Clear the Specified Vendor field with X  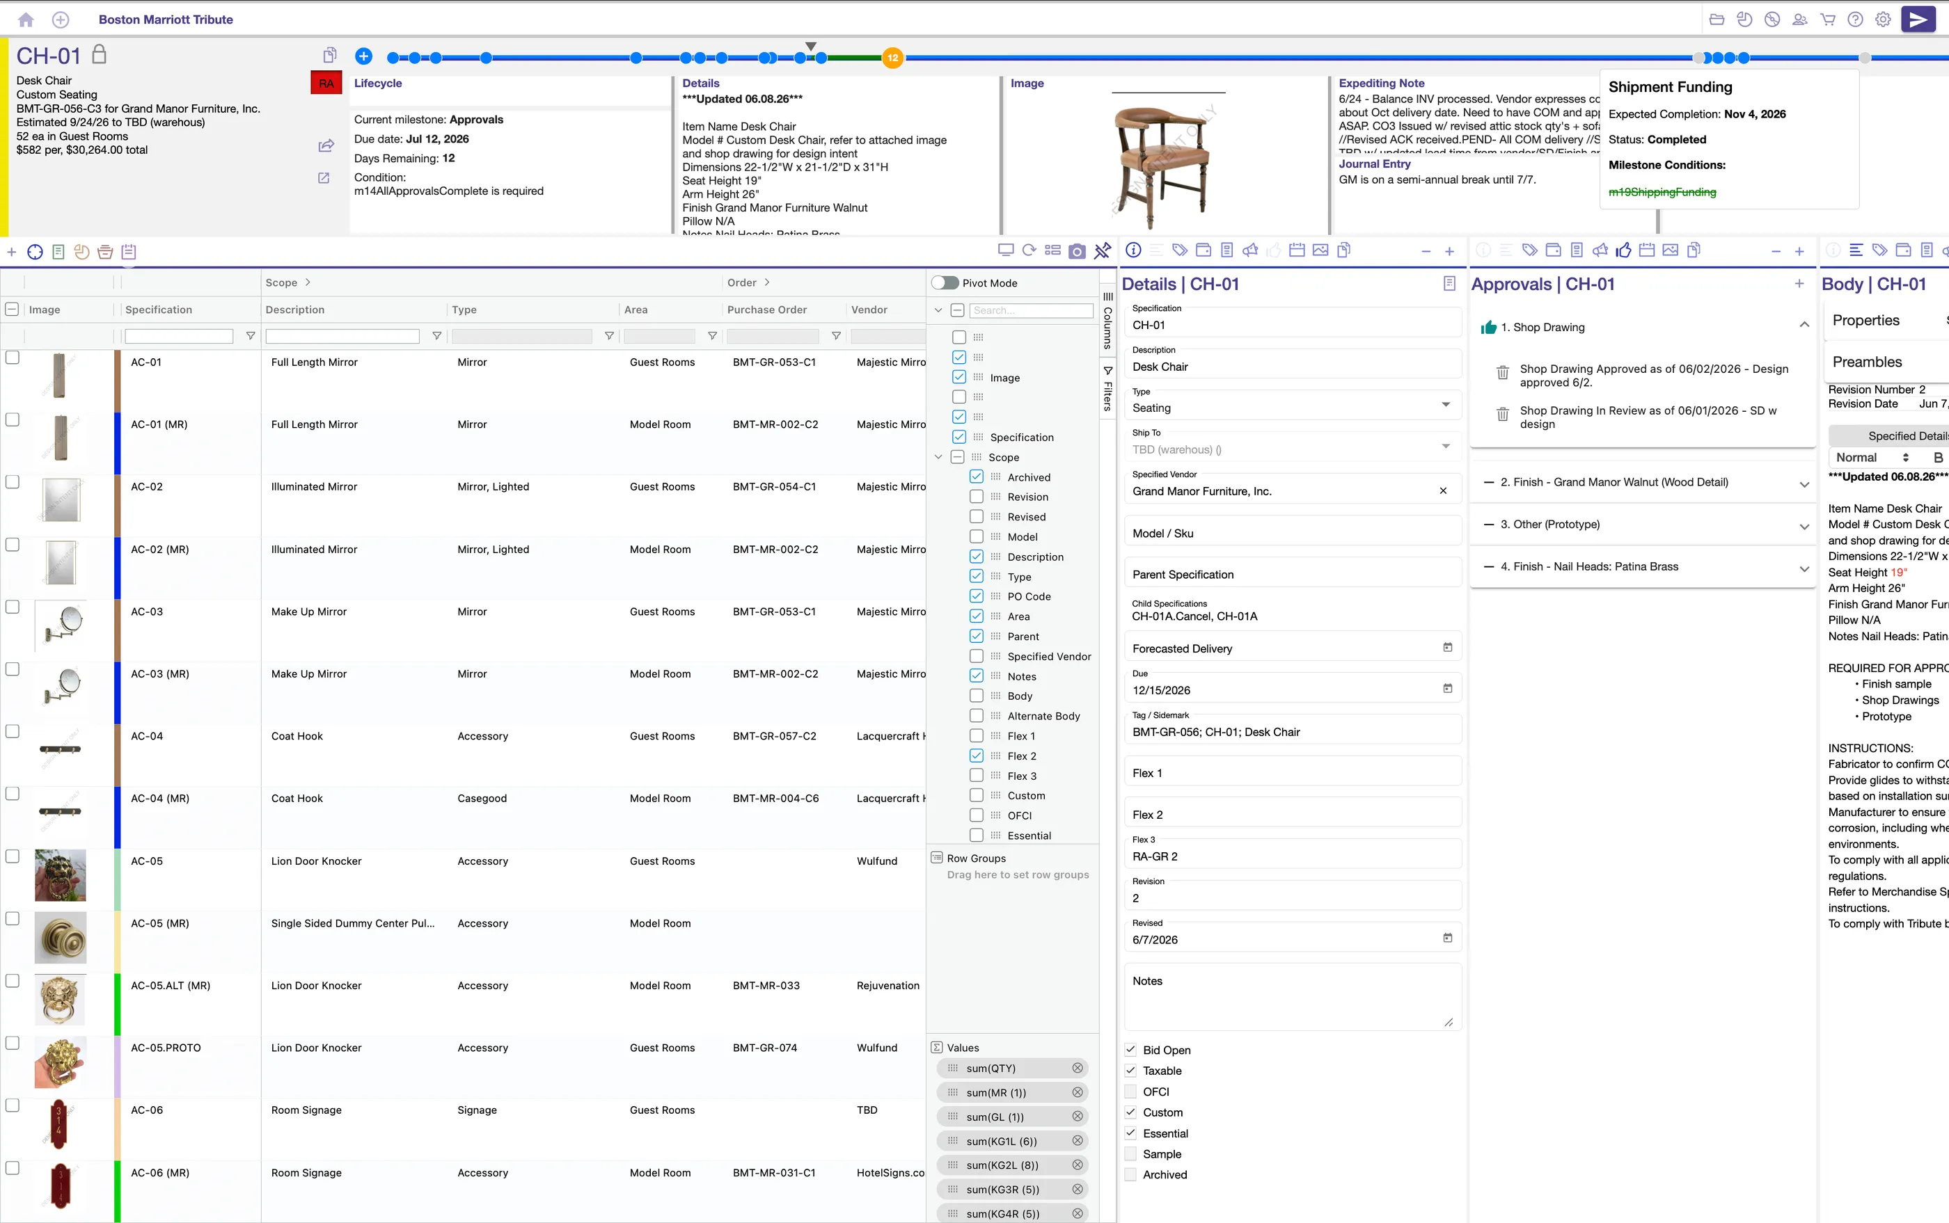(1443, 491)
